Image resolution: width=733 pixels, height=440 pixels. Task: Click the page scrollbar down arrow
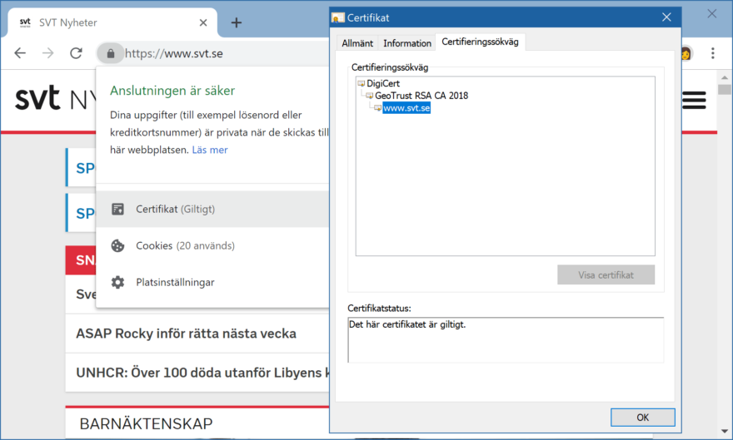click(725, 432)
